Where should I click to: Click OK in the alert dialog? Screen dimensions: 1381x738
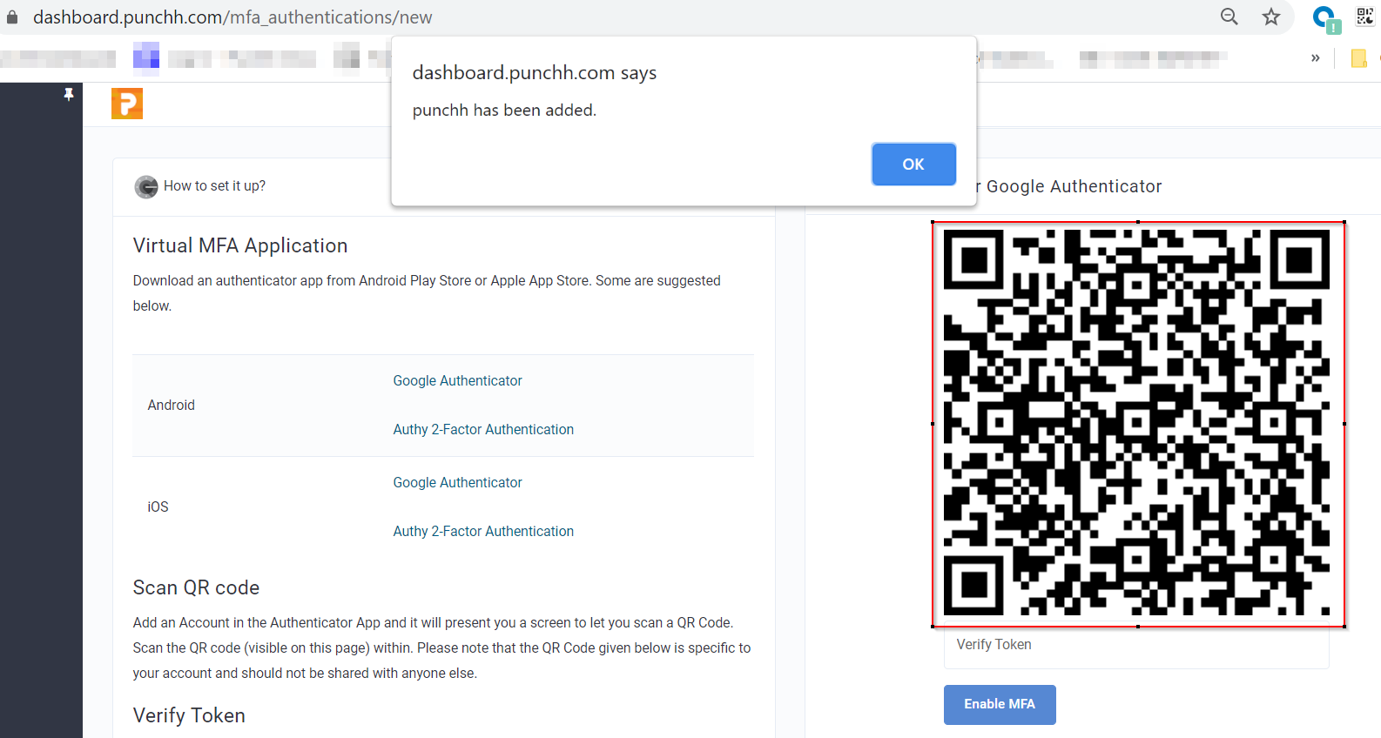(913, 164)
